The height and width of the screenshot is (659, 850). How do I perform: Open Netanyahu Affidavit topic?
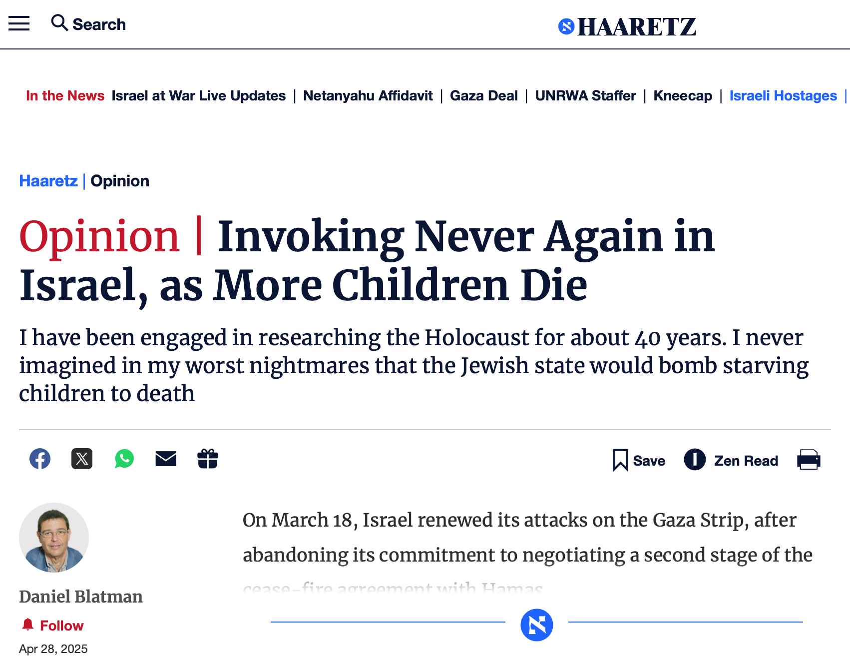point(368,95)
